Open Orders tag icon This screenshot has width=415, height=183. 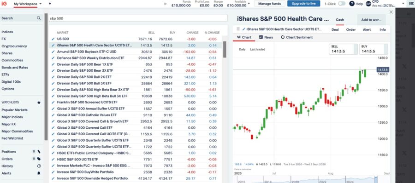point(39,159)
